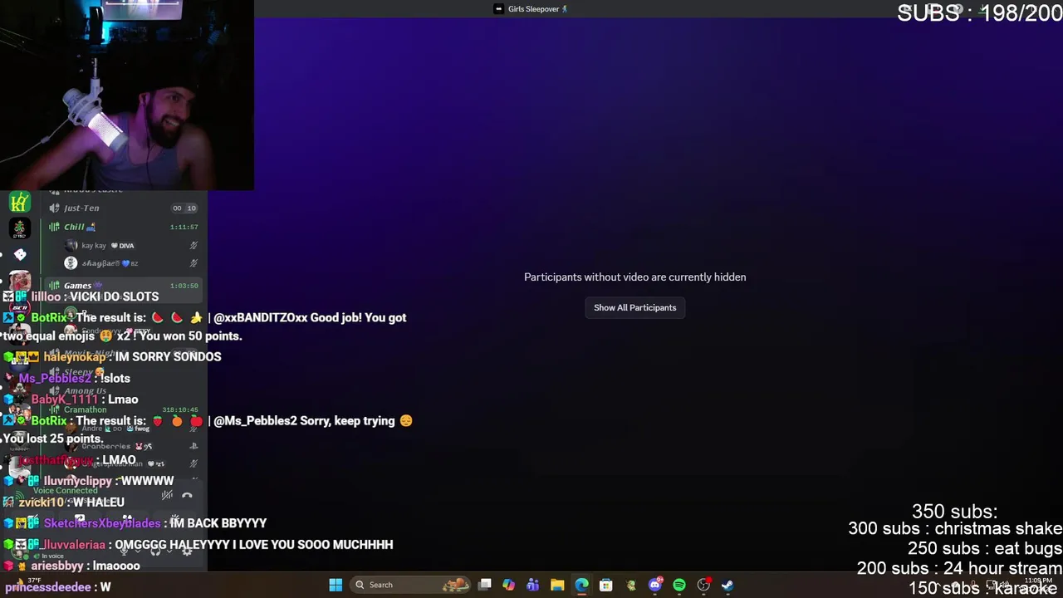This screenshot has height=598, width=1063.
Task: Open Task View from the taskbar
Action: [485, 585]
